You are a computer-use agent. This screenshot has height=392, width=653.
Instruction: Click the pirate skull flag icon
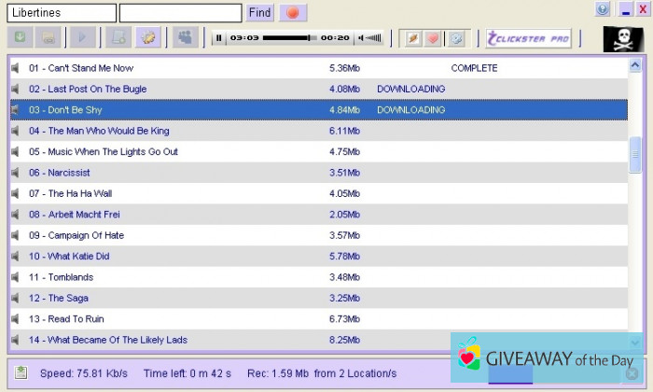pos(620,38)
